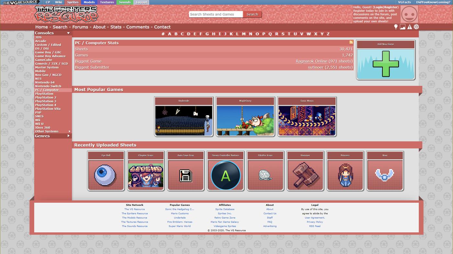Image resolution: width=453 pixels, height=254 pixels.
Task: Switch to the Sprites tab
Action: tap(73, 2)
